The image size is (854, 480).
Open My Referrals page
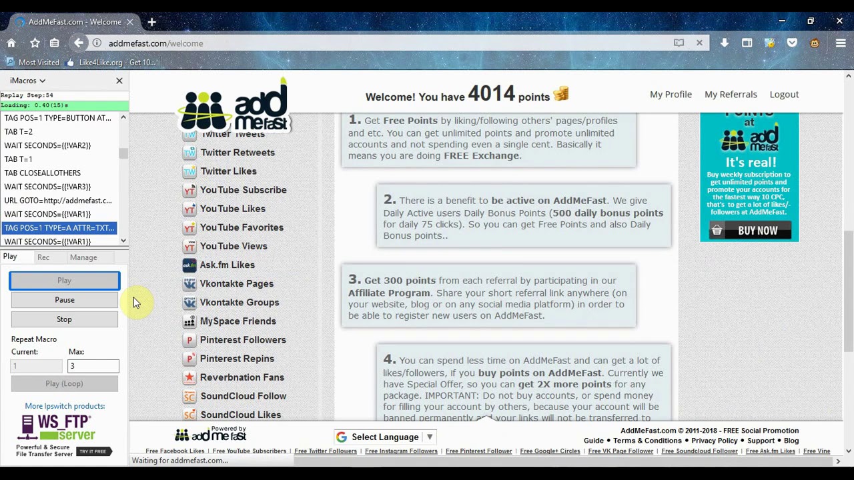tap(731, 94)
